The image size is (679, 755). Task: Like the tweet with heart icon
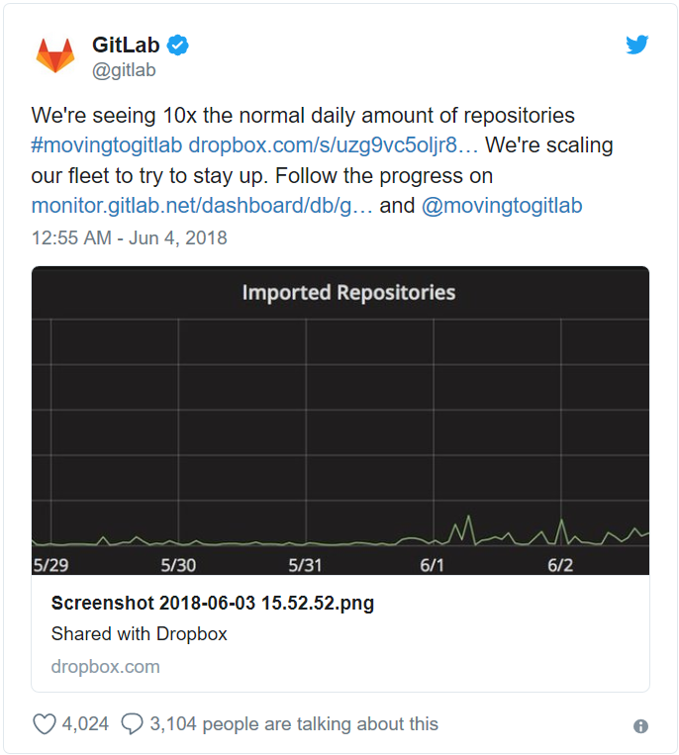point(45,724)
